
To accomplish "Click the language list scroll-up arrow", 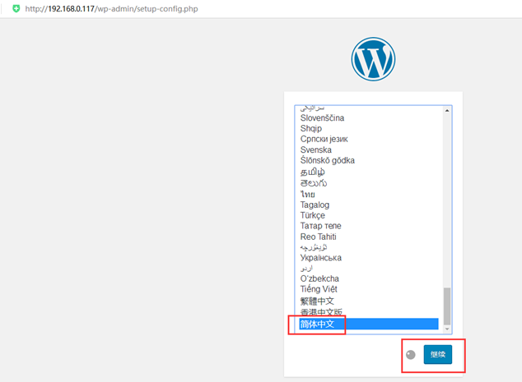I will [447, 110].
